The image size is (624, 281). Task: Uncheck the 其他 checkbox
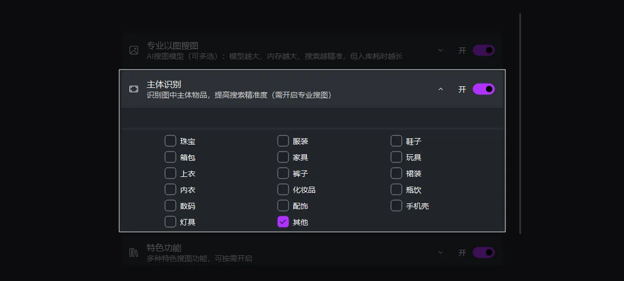point(283,222)
